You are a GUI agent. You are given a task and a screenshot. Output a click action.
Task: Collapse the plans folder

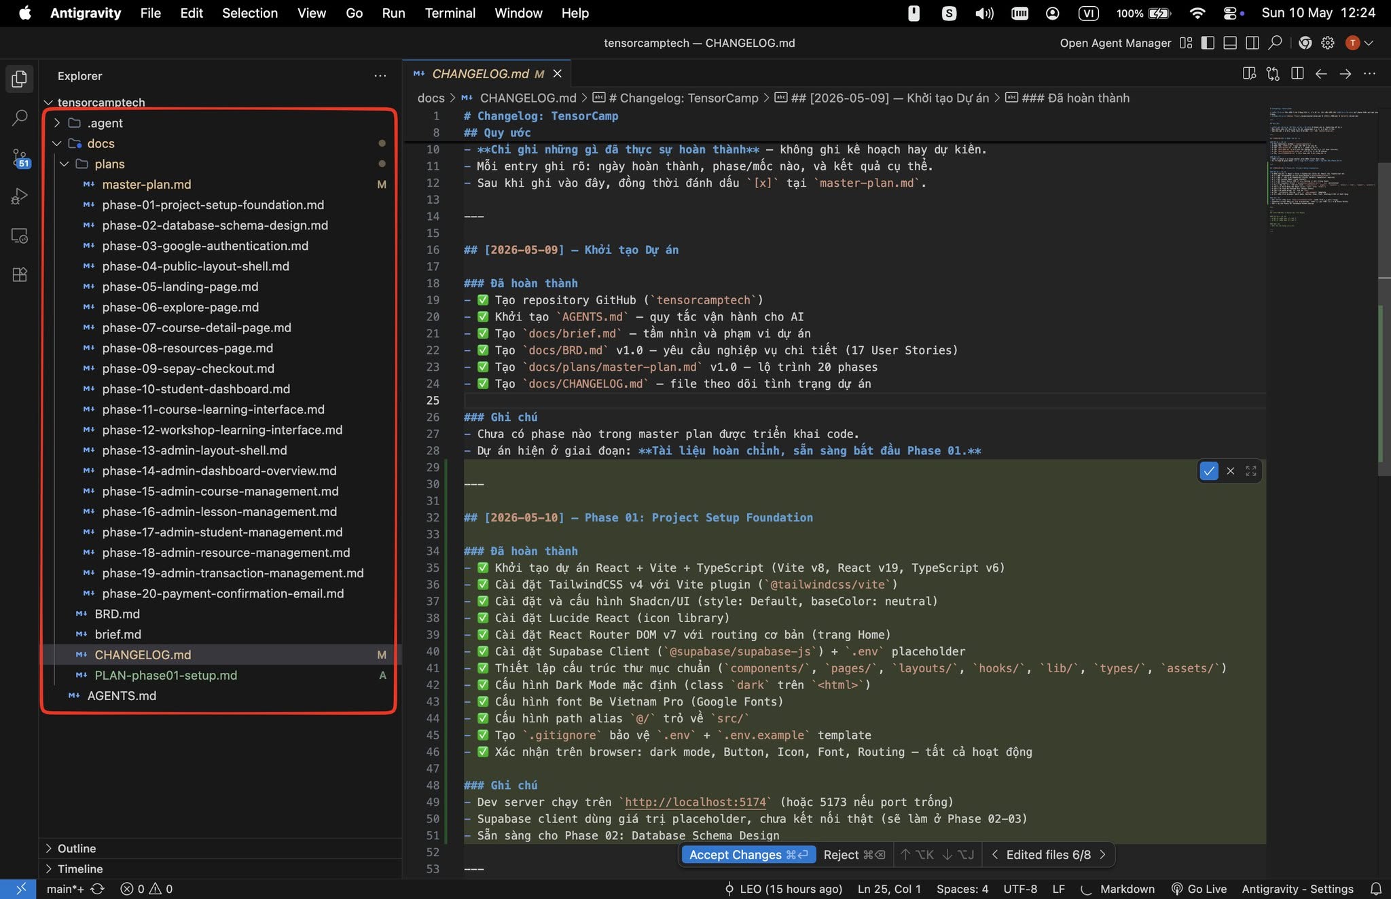coord(65,164)
